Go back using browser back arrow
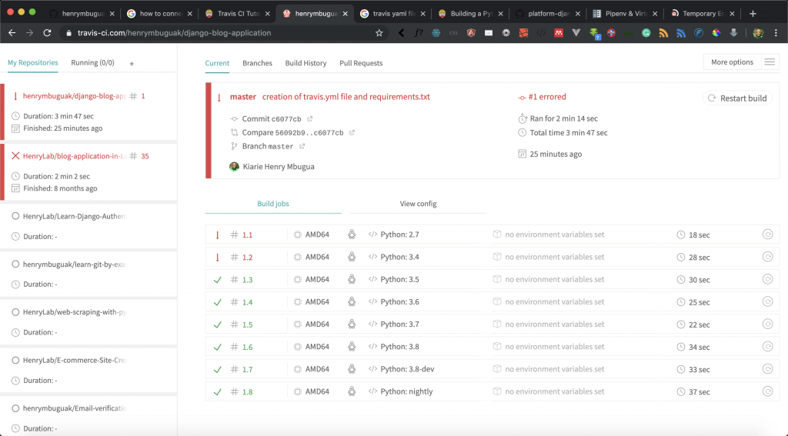The width and height of the screenshot is (788, 436). coord(12,32)
